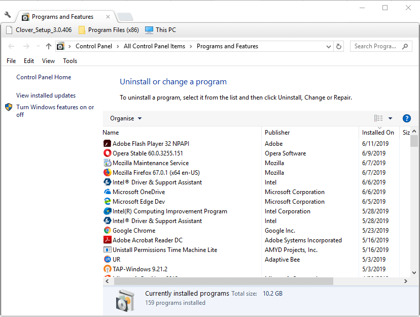Click the AMYD Projects, Inc. publisher cell
The height and width of the screenshot is (317, 420).
[291, 250]
